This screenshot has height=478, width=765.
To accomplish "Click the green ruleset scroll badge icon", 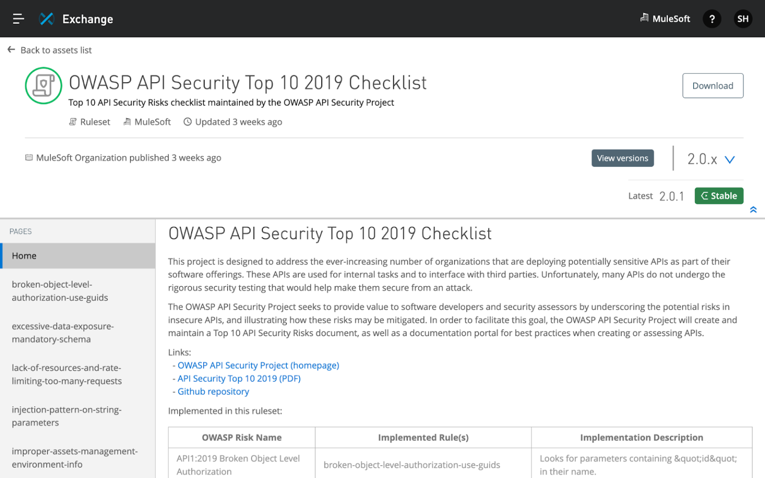I will 43,86.
